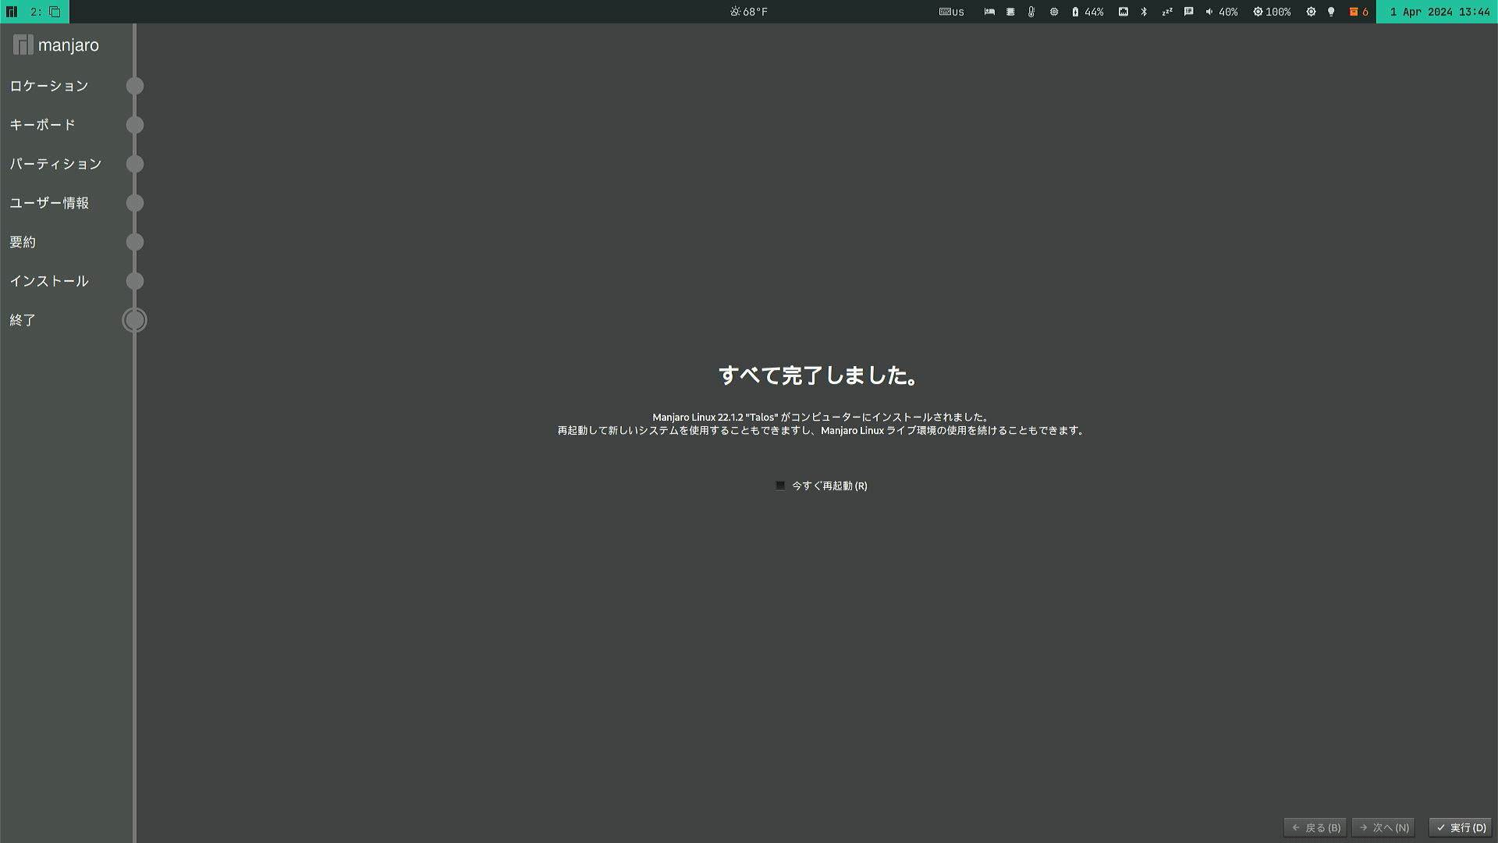This screenshot has width=1498, height=843.
Task: Click the 100% brightness indicator
Action: 1272,12
